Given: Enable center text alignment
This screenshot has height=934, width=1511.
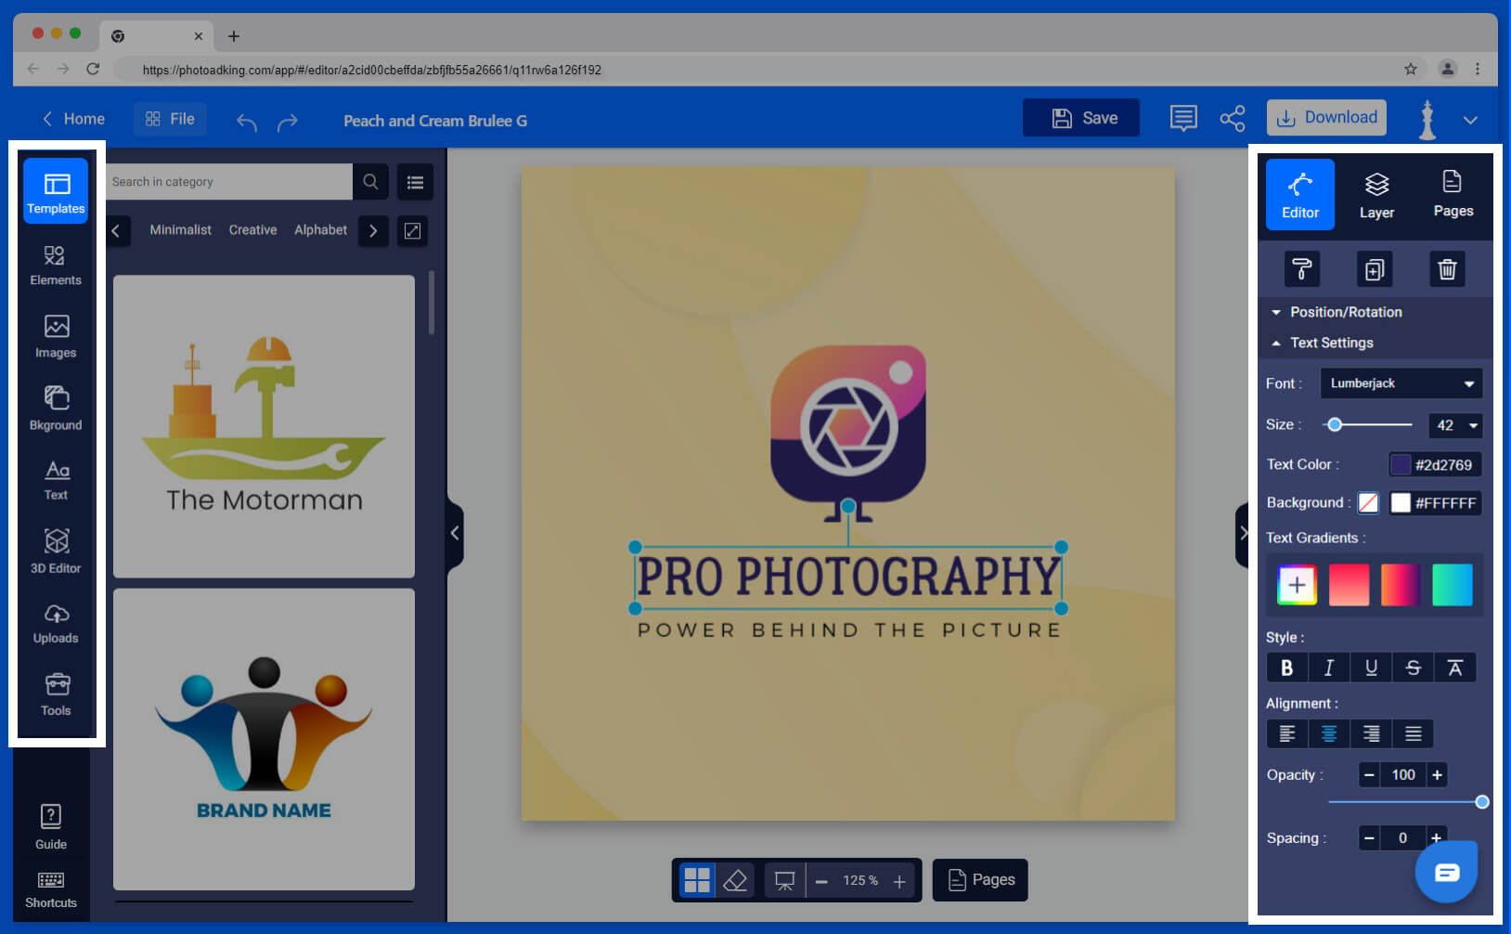Looking at the screenshot, I should click(x=1328, y=733).
